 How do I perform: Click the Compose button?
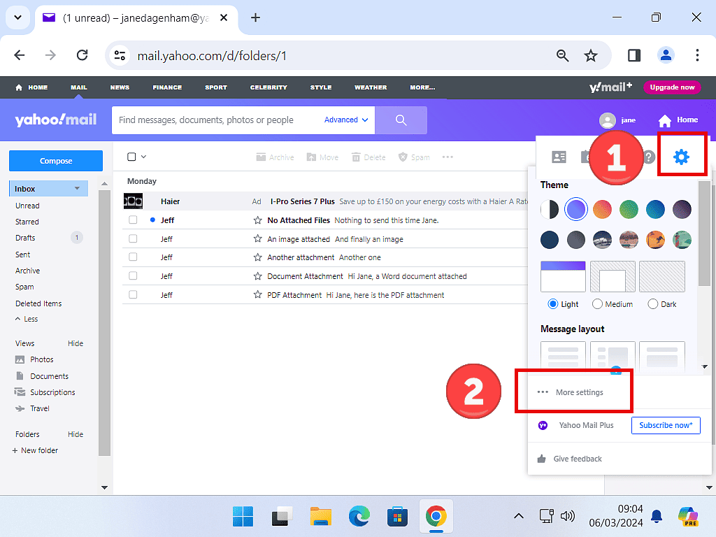56,161
